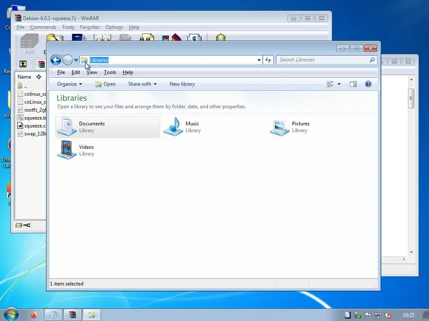
Task: Select the Videos library
Action: [108, 150]
